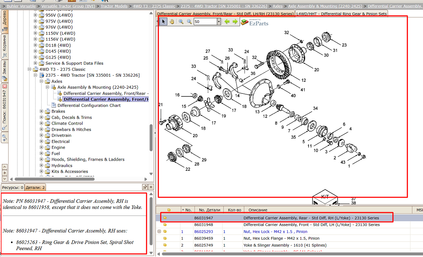Open the Детали: 2 tab
423x257 pixels.
[35, 187]
